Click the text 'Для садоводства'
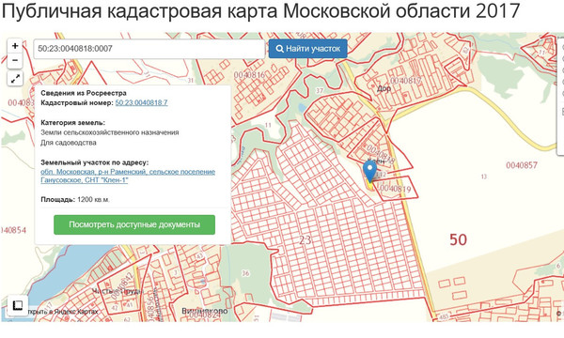 click(69, 143)
